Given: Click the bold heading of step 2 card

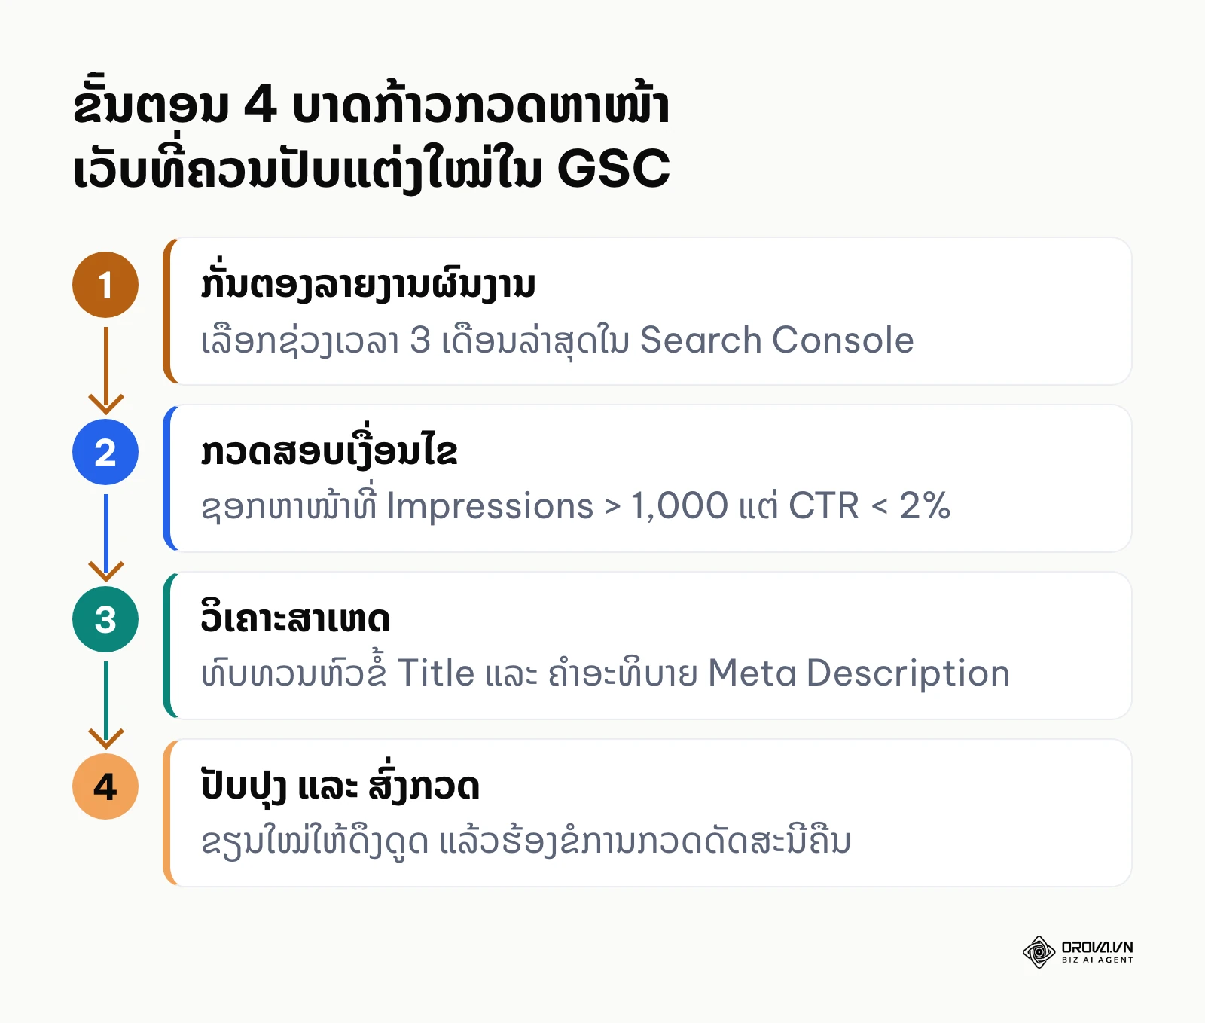Looking at the screenshot, I should point(329,449).
